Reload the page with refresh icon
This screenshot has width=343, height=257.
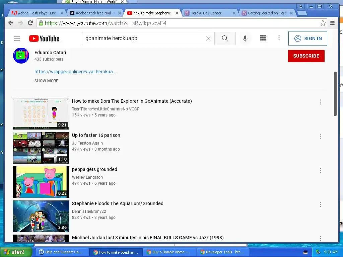pyautogui.click(x=30, y=23)
